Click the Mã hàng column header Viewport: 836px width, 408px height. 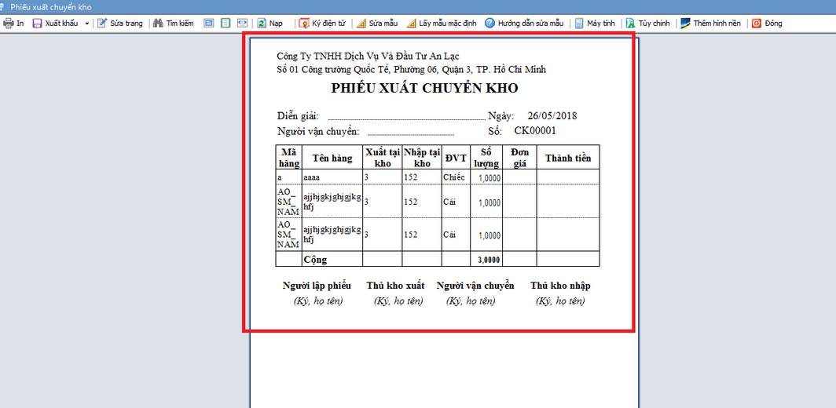288,157
